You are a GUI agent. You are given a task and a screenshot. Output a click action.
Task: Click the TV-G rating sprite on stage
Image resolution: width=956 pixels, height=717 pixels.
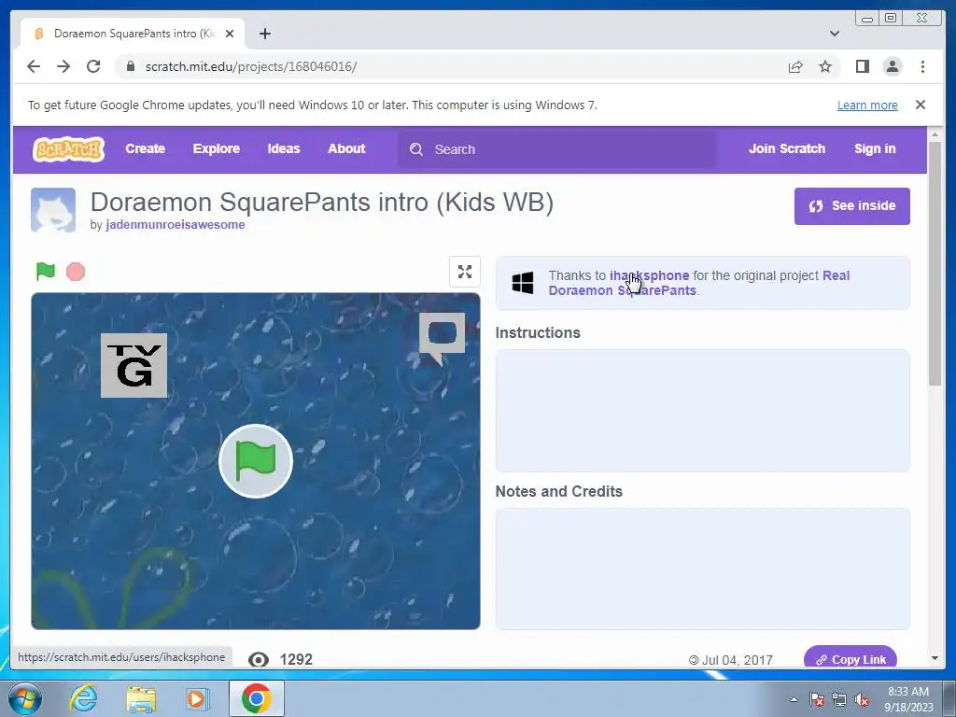pyautogui.click(x=134, y=365)
